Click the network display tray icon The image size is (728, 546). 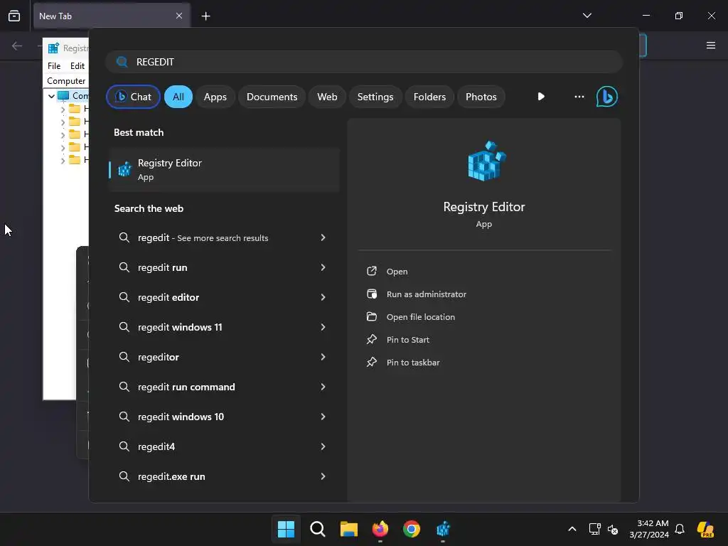[x=594, y=529]
